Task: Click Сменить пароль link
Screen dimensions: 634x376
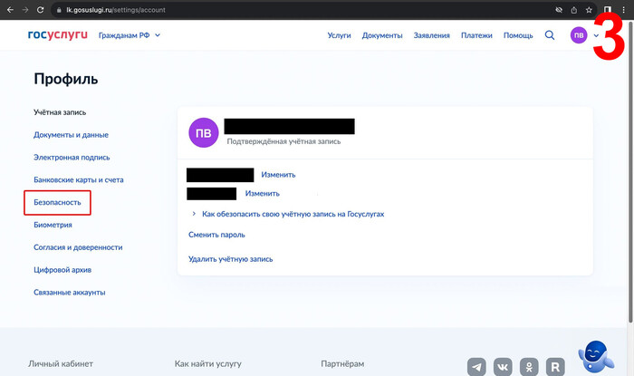Action: [x=216, y=235]
